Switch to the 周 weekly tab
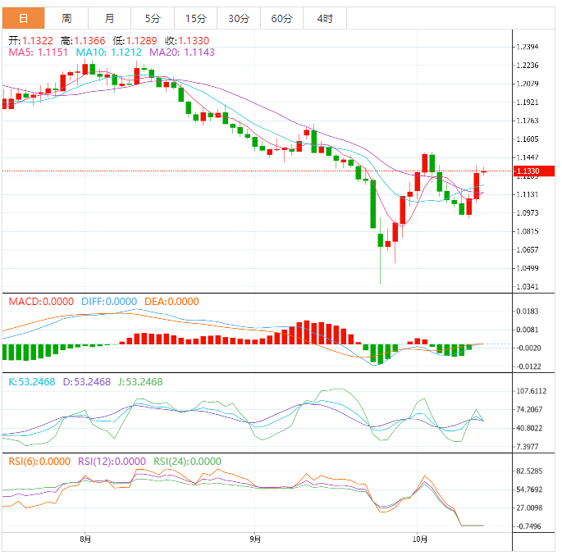Viewport: 562px width, 560px height. tap(66, 18)
